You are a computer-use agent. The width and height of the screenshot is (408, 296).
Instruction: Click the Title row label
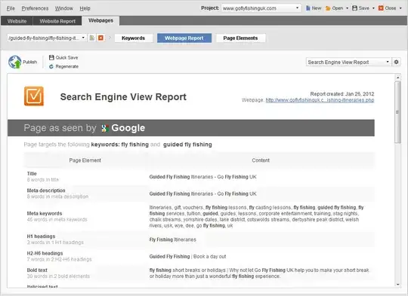point(32,173)
